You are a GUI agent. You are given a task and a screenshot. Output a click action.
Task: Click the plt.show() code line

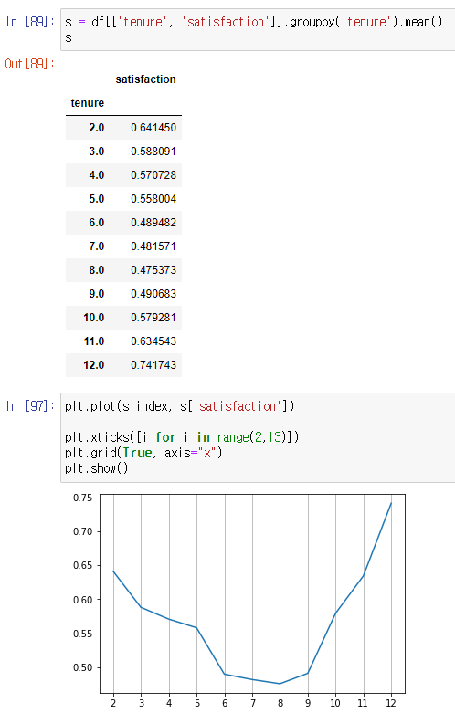click(97, 468)
